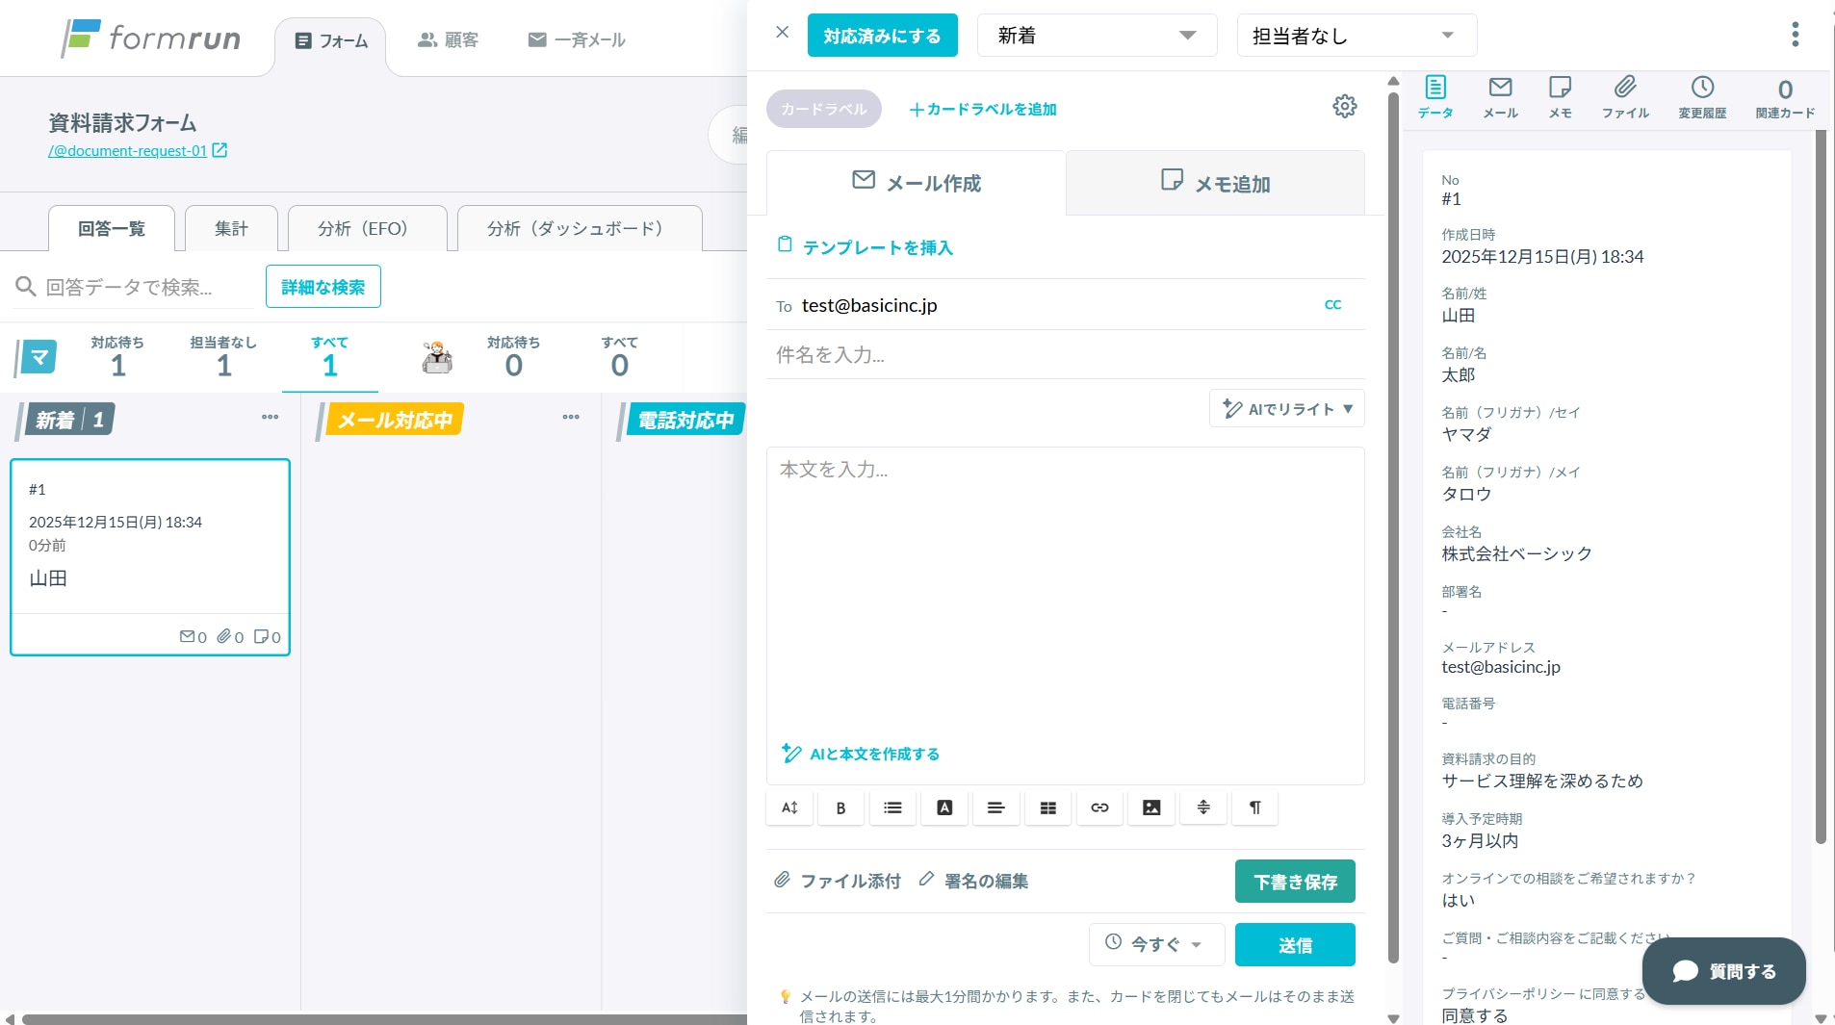This screenshot has height=1025, width=1835.
Task: Toggle the bullet list formatting
Action: tap(892, 807)
